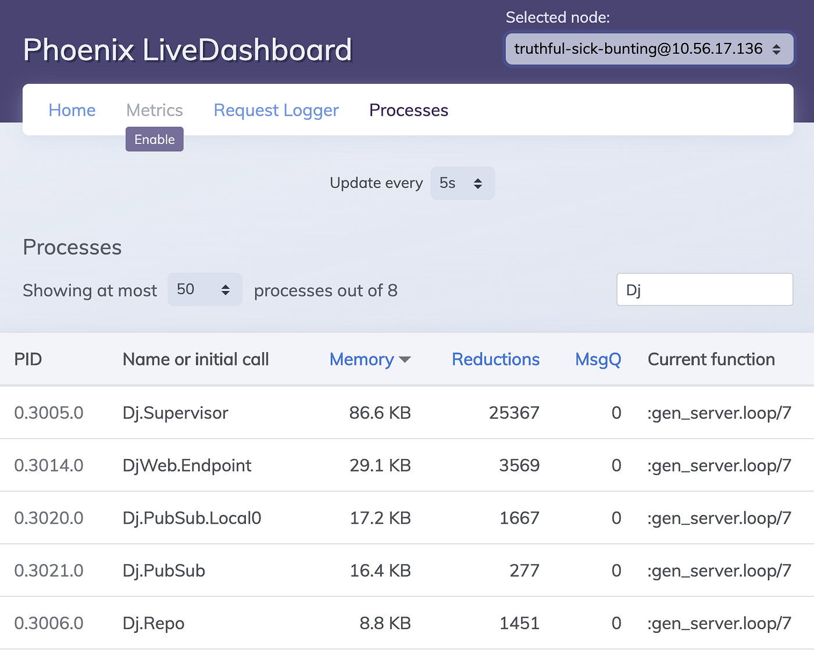Open the processes limit dropdown showing 50
The height and width of the screenshot is (655, 814).
tap(201, 289)
